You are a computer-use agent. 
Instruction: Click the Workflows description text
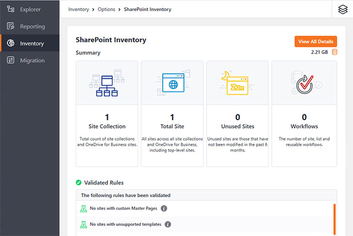click(304, 142)
